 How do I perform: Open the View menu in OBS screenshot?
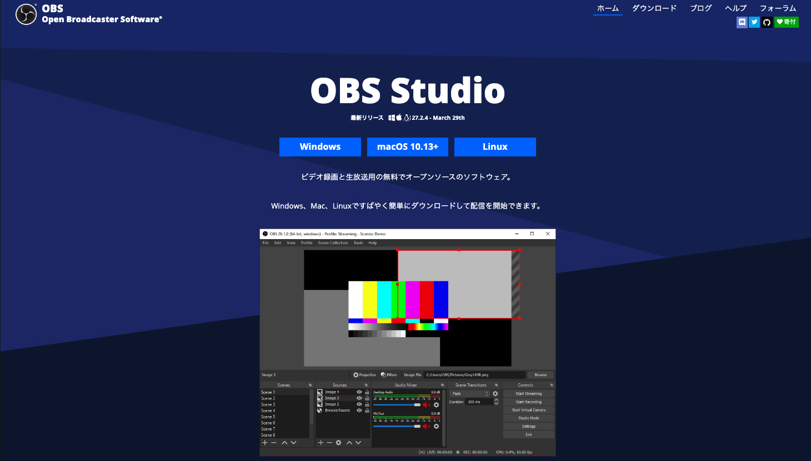291,242
